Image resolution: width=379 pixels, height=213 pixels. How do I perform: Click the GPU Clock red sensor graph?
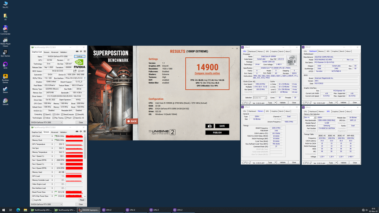click(74, 136)
